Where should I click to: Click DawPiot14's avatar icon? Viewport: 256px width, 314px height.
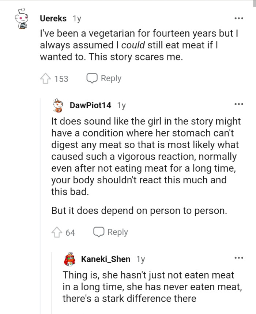pos(57,105)
